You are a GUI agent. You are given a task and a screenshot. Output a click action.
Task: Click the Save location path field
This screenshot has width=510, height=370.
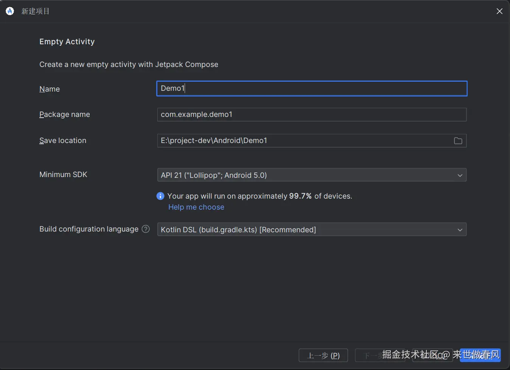click(303, 141)
